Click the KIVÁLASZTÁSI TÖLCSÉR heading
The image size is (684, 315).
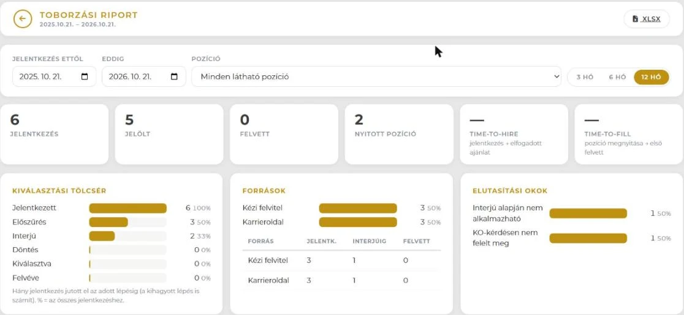(x=59, y=191)
